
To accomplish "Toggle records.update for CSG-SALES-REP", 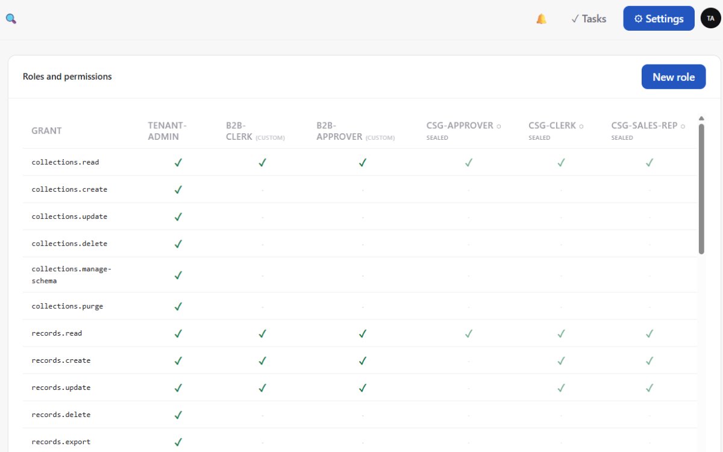I will pos(649,388).
